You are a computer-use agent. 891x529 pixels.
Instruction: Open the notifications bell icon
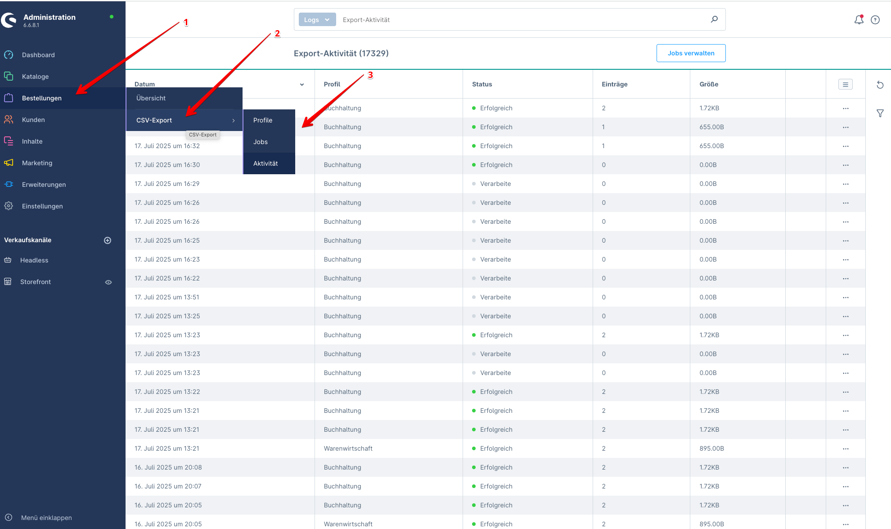pyautogui.click(x=859, y=20)
